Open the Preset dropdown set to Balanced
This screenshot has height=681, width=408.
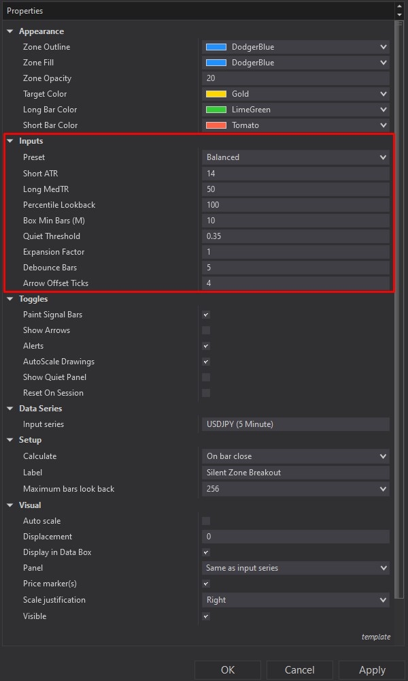(295, 157)
